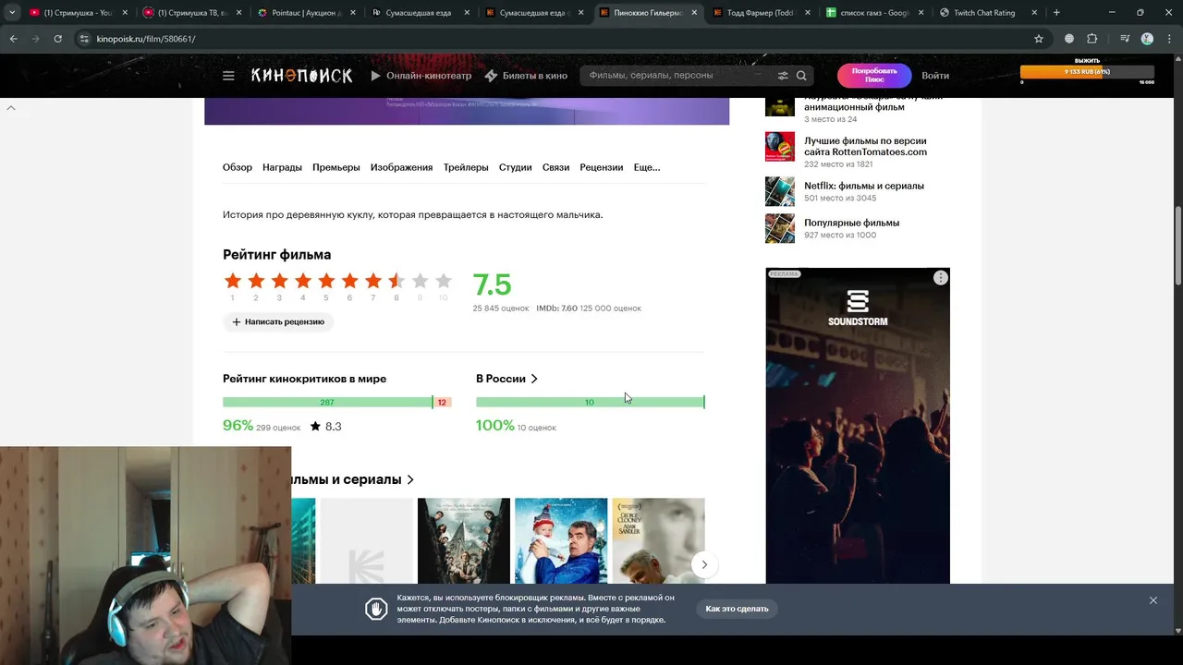Open Онлайн-кинотеатр section
The width and height of the screenshot is (1183, 665).
(421, 76)
